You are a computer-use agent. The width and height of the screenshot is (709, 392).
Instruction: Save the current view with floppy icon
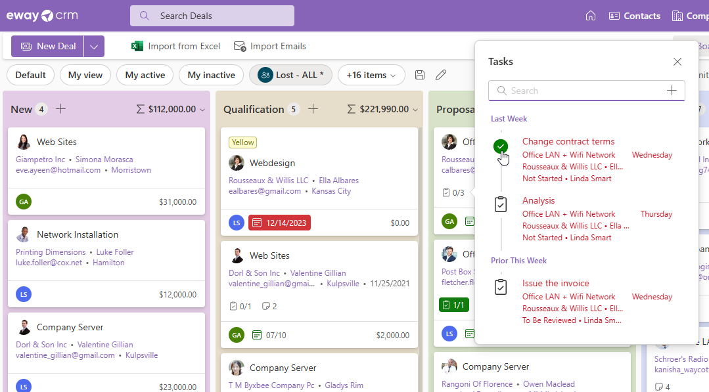(x=420, y=75)
